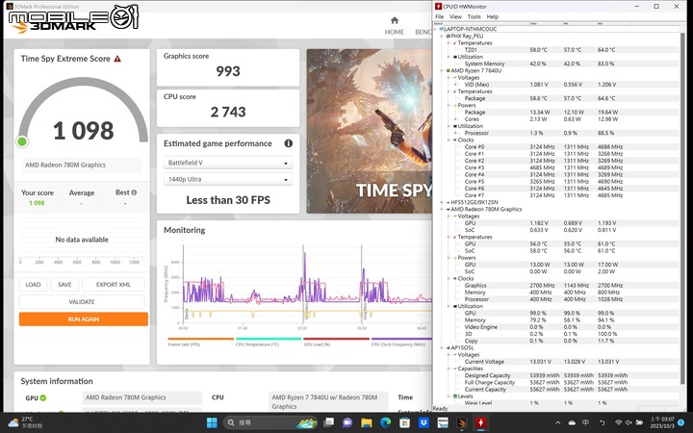
Task: Open the Battlefield V game dropdown
Action: point(228,163)
